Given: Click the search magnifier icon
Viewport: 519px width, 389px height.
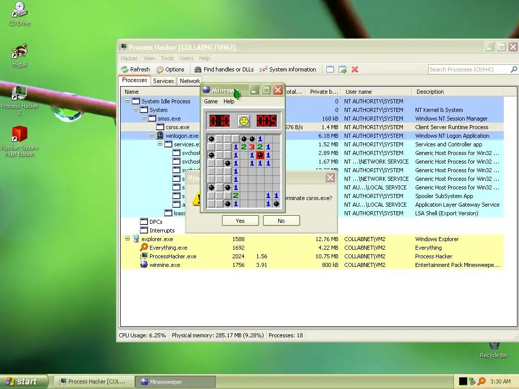Looking at the screenshot, I should coord(514,69).
